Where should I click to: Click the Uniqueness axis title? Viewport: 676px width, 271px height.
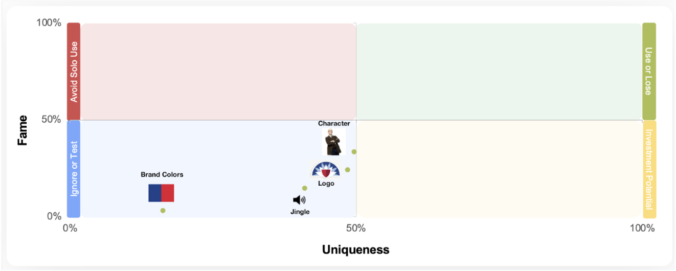pyautogui.click(x=356, y=250)
